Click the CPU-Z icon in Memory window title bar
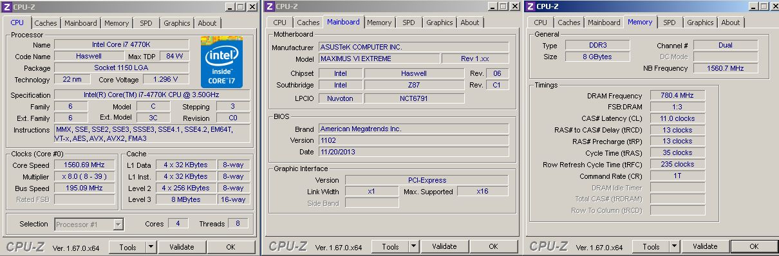This screenshot has height=256, width=779. (x=530, y=6)
